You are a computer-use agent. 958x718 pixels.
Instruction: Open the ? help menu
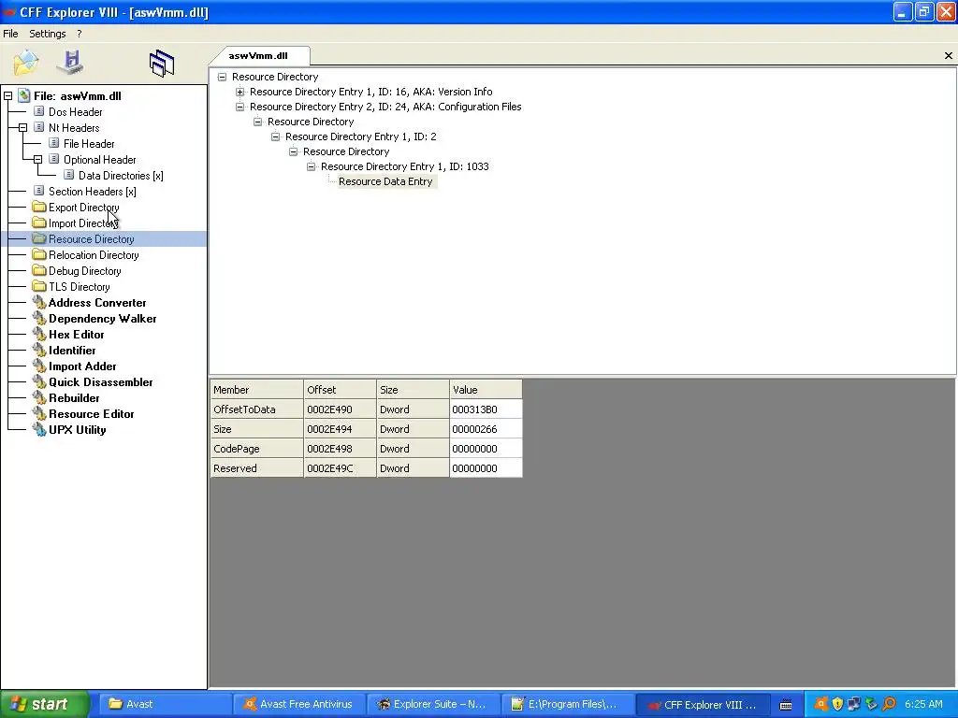(80, 34)
